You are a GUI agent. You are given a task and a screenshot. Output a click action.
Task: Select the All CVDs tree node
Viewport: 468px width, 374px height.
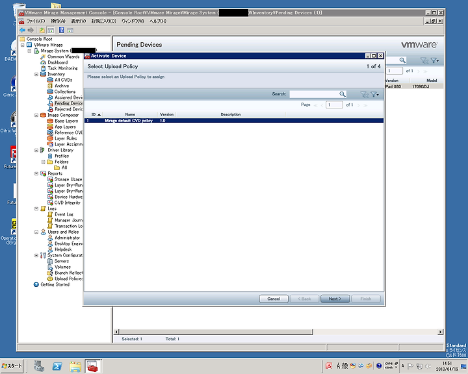63,80
